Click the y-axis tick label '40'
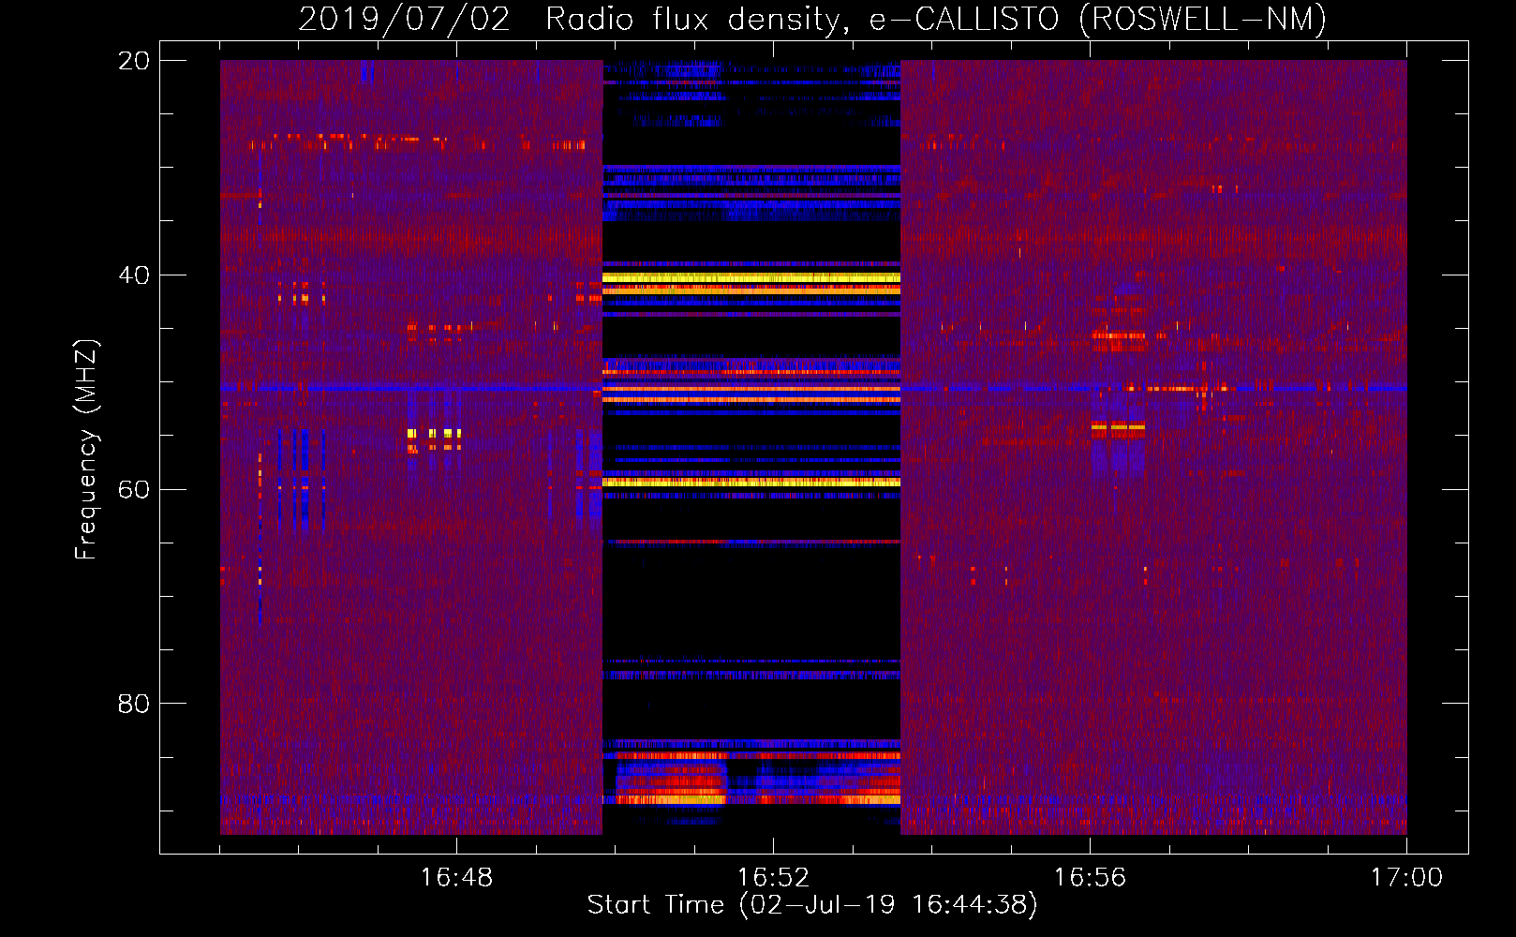Screen dimensions: 1516x937 tap(134, 275)
